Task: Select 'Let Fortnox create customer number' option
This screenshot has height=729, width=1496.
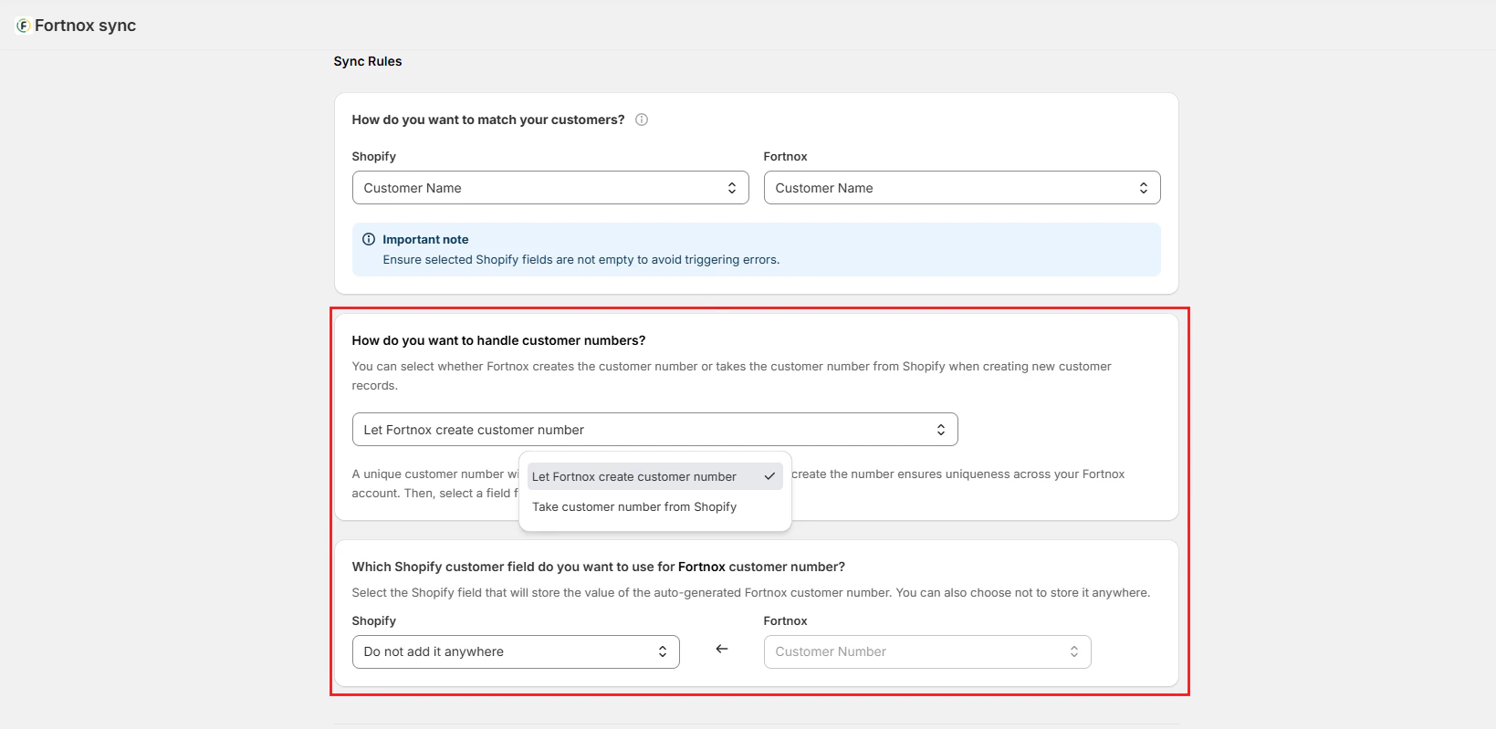Action: (654, 476)
